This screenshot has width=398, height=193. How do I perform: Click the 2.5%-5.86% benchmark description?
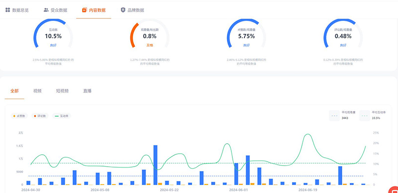click(x=53, y=62)
